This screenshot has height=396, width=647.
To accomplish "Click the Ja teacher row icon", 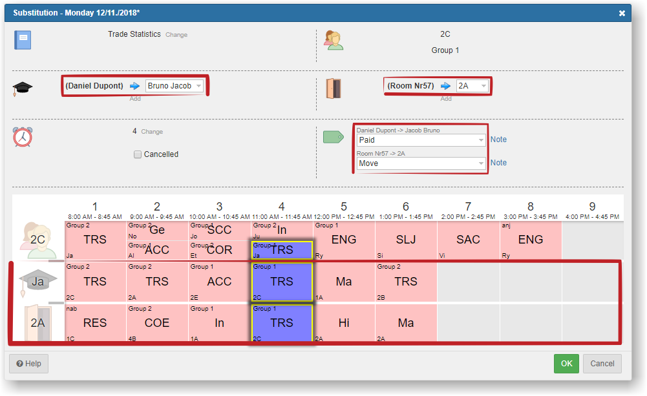I will pos(38,281).
